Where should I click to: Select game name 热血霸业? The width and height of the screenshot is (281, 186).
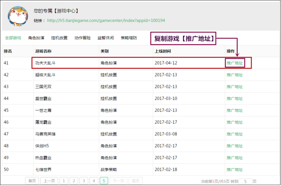point(43,158)
